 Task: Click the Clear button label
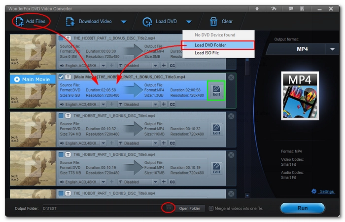tap(227, 21)
